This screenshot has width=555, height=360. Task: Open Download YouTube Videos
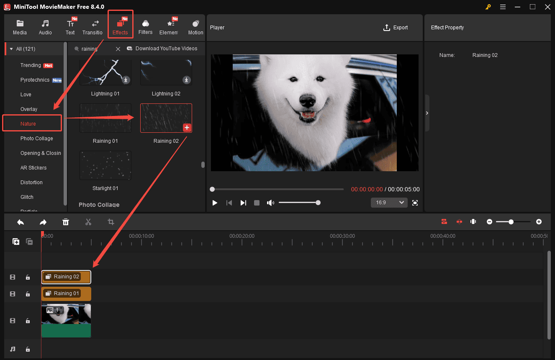163,49
